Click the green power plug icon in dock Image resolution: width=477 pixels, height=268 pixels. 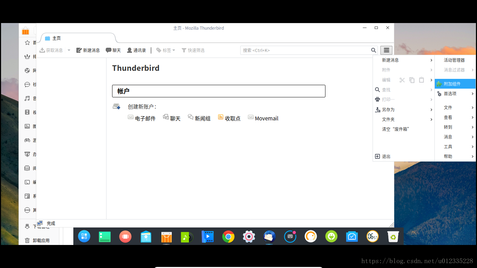coord(331,237)
